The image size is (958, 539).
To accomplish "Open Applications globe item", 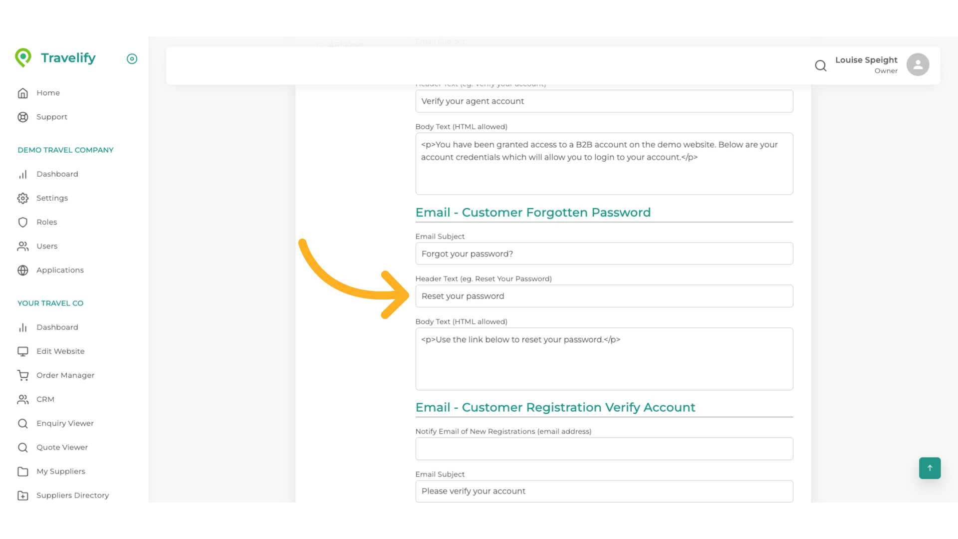I will point(60,270).
